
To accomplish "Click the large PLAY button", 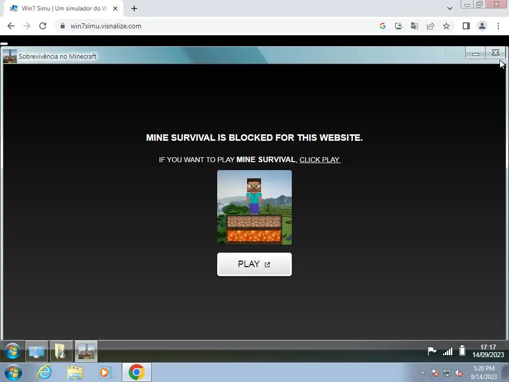I will coord(254,264).
